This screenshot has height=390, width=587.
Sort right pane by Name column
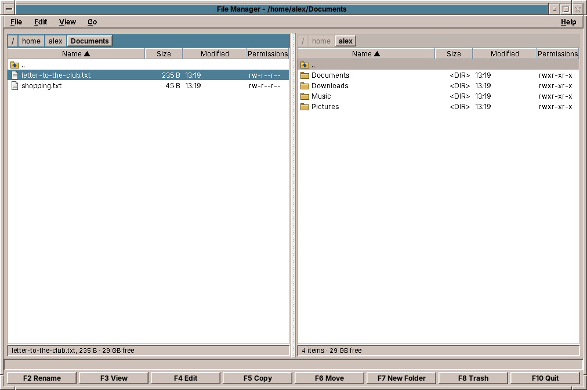click(x=366, y=53)
